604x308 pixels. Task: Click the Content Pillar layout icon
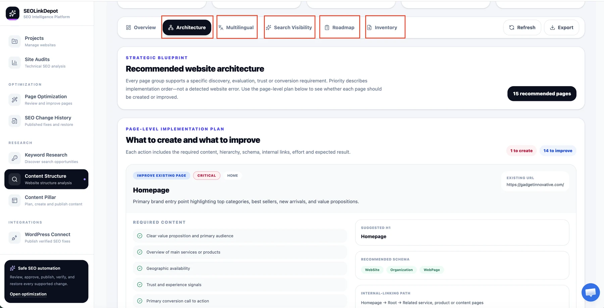(x=14, y=200)
